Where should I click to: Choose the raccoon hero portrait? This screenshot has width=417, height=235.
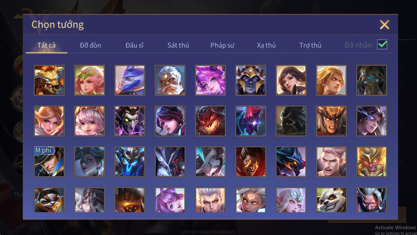pyautogui.click(x=49, y=200)
